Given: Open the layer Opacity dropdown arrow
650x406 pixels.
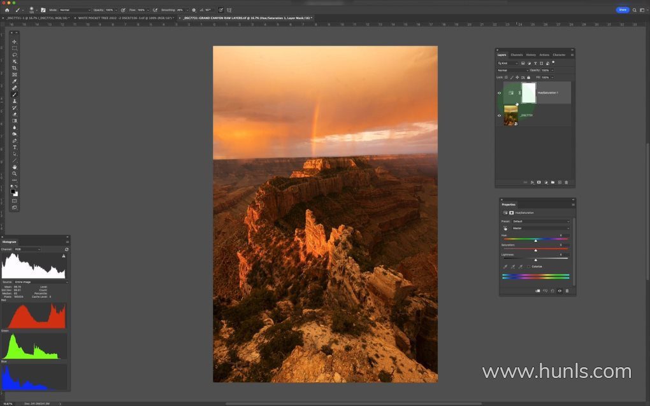Looking at the screenshot, I should tap(552, 71).
